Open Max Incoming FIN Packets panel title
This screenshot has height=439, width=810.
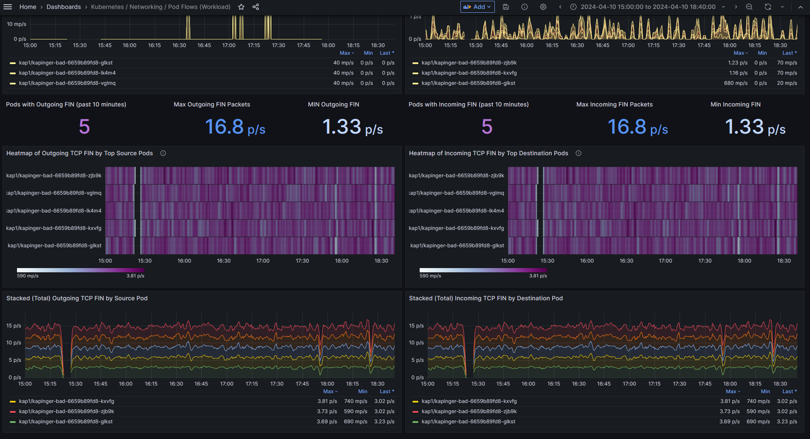click(615, 104)
